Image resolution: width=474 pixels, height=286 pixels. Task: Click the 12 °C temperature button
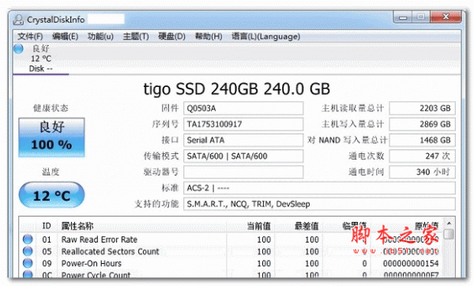[x=51, y=195]
